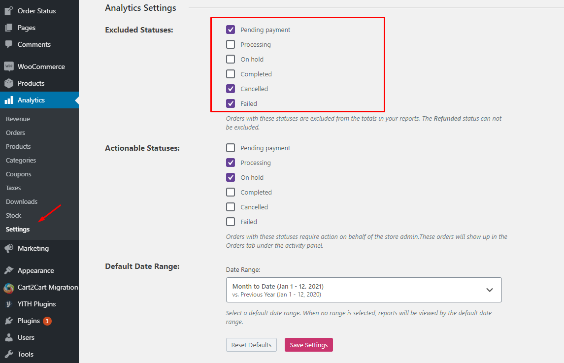The height and width of the screenshot is (363, 564).
Task: Open the Comments menu item
Action: click(x=34, y=44)
